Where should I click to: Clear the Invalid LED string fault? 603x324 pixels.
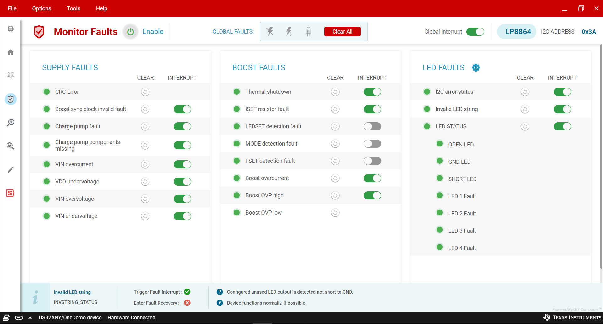point(525,109)
